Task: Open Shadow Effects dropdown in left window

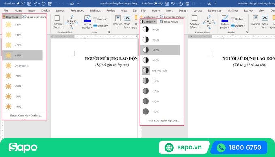Action: 57,22
